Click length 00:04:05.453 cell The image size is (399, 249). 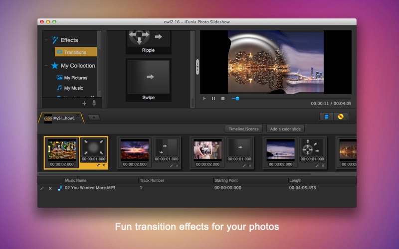click(302, 188)
